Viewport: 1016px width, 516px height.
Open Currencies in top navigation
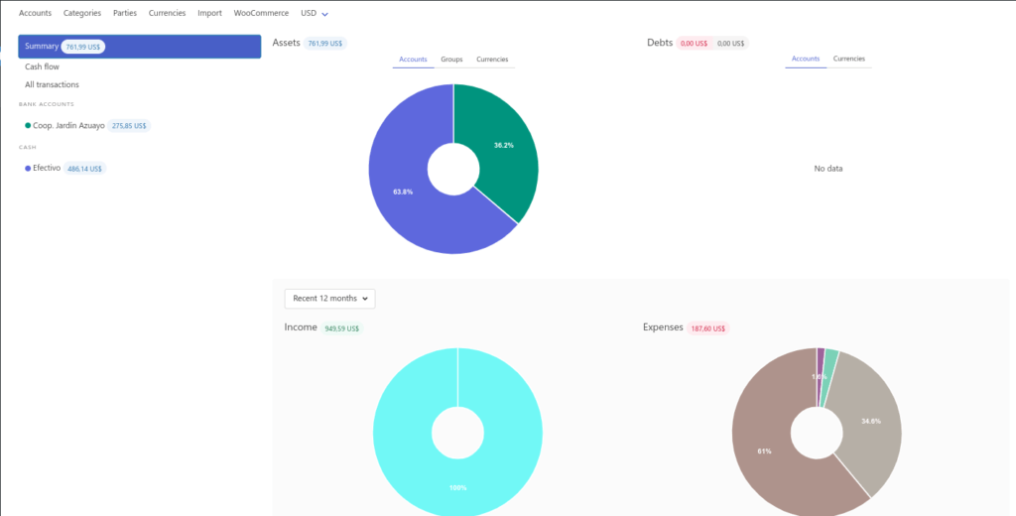pyautogui.click(x=167, y=13)
